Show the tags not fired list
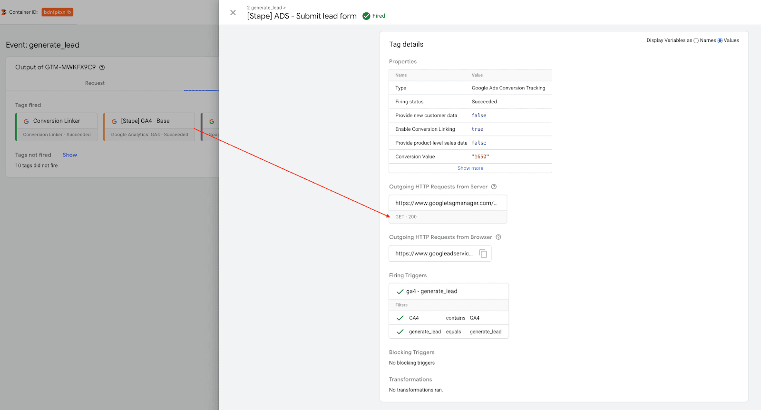This screenshot has width=761, height=410. pyautogui.click(x=69, y=155)
